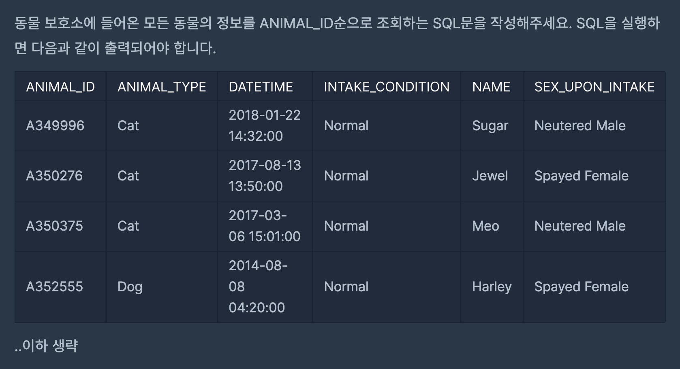Click the ANIMAL_TYPE column header
This screenshot has height=369, width=680.
point(162,87)
